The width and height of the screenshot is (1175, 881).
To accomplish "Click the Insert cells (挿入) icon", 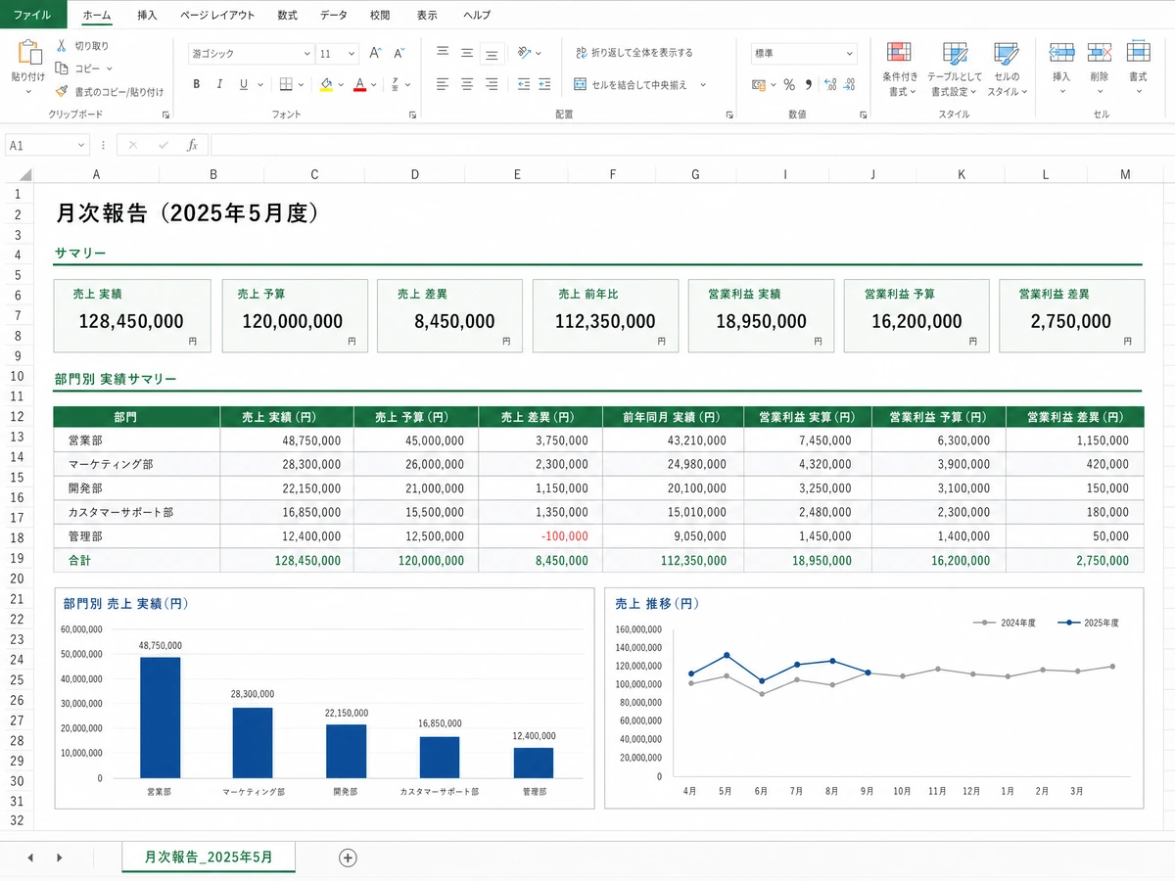I will click(x=1061, y=52).
